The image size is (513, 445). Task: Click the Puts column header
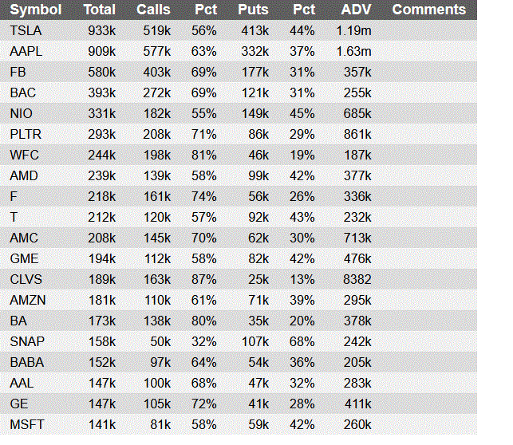tap(253, 10)
